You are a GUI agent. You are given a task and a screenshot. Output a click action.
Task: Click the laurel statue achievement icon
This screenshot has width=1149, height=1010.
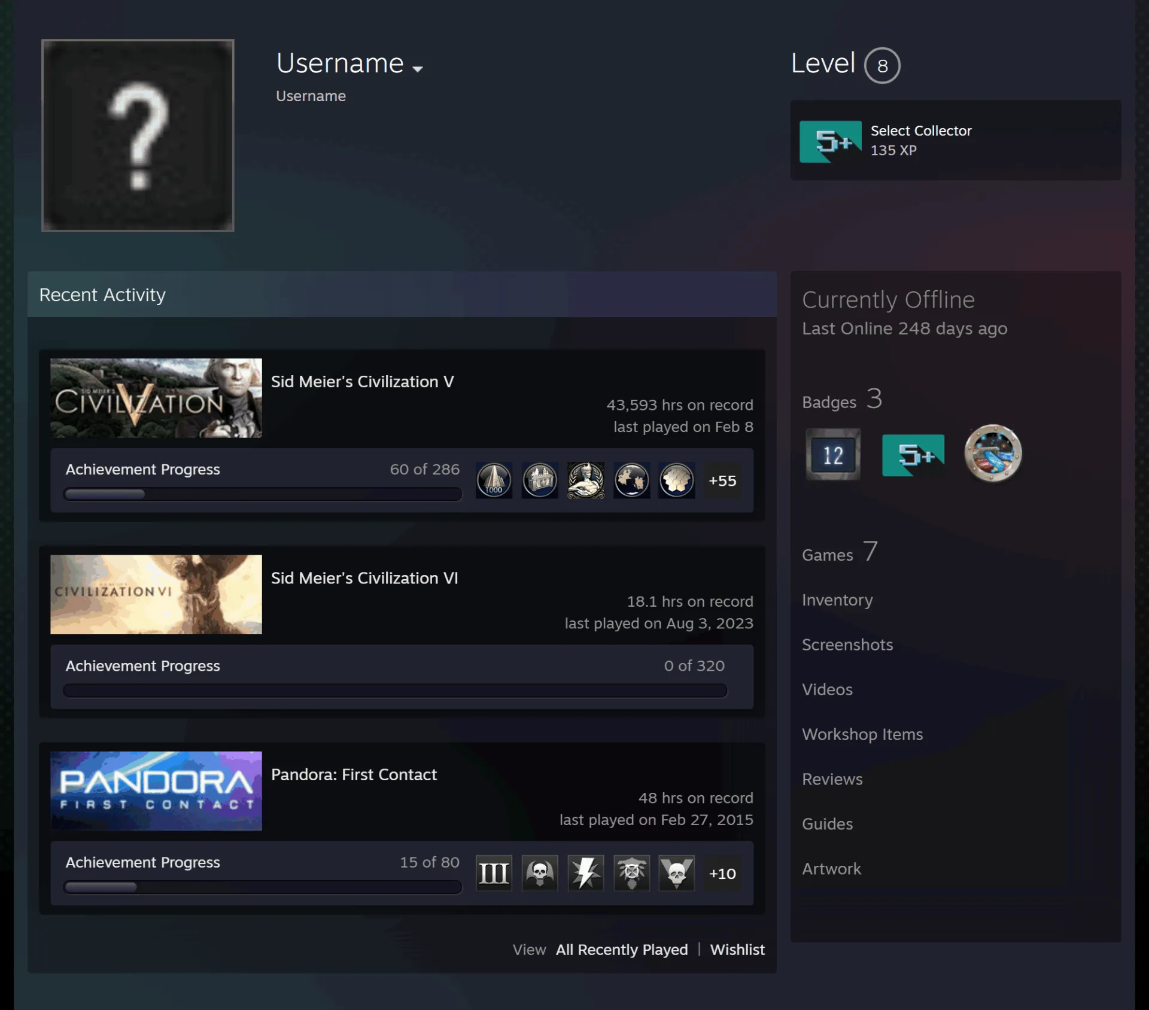(585, 480)
